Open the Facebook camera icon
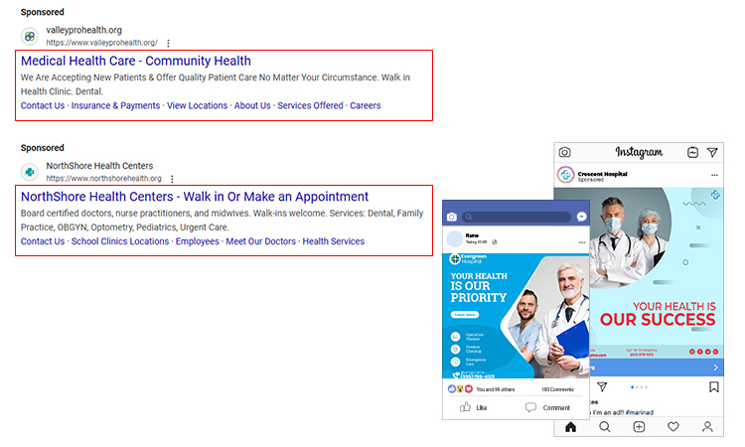745x447 pixels. (x=452, y=218)
